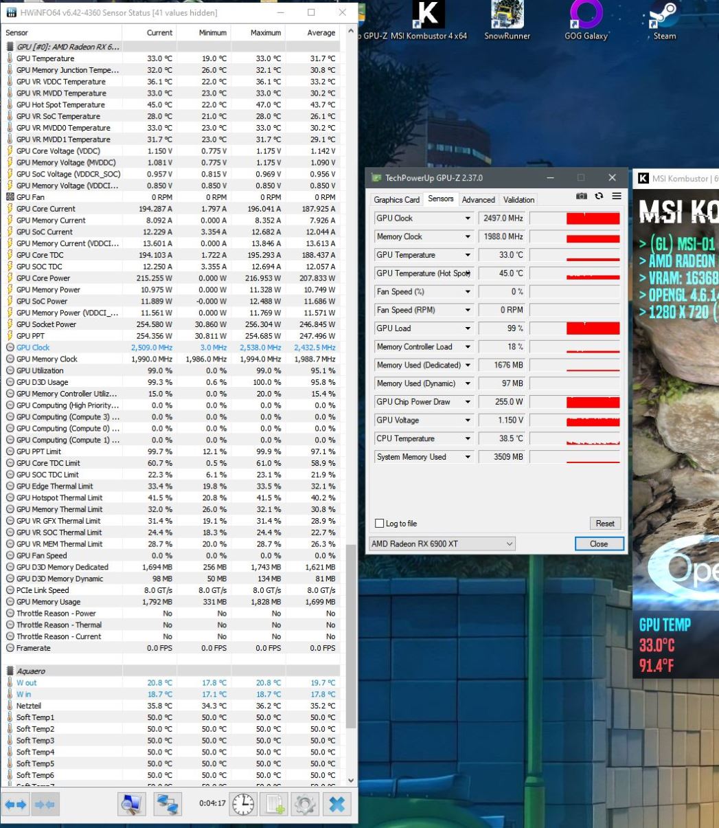Click the MSI Kombustor window title icon

[x=643, y=179]
